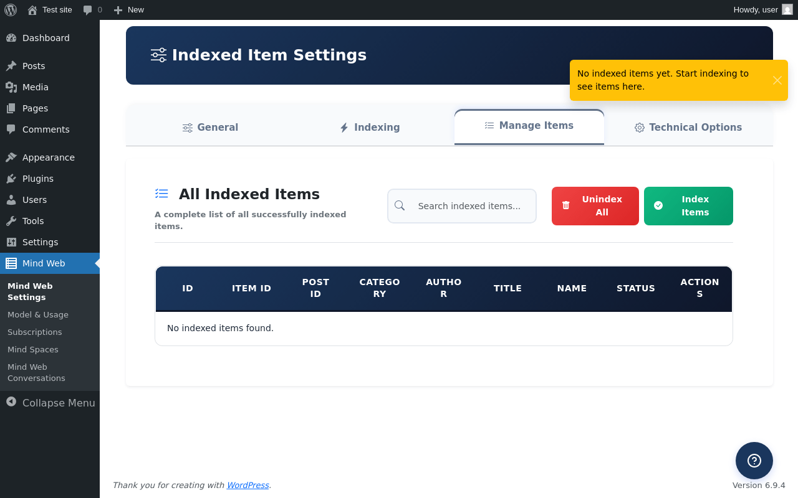This screenshot has height=498, width=798.
Task: Click the Tools wrench icon in sidebar
Action: 11,221
